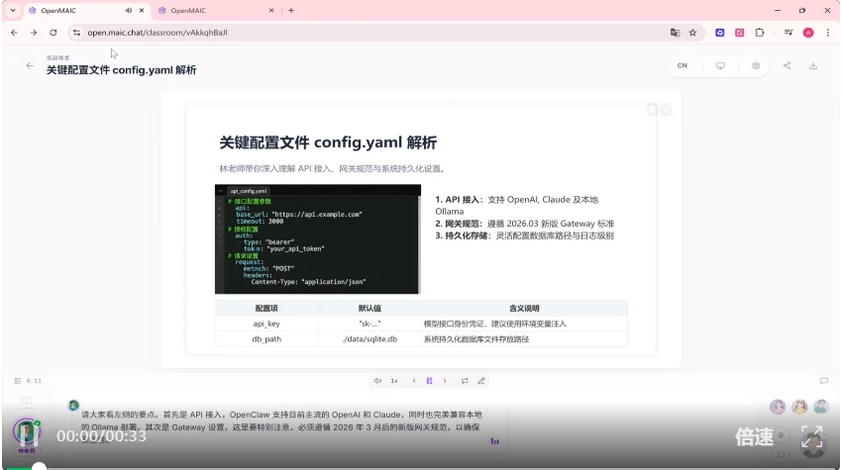This screenshot has height=470, width=842.
Task: Change the 1x playback speed
Action: tap(394, 380)
